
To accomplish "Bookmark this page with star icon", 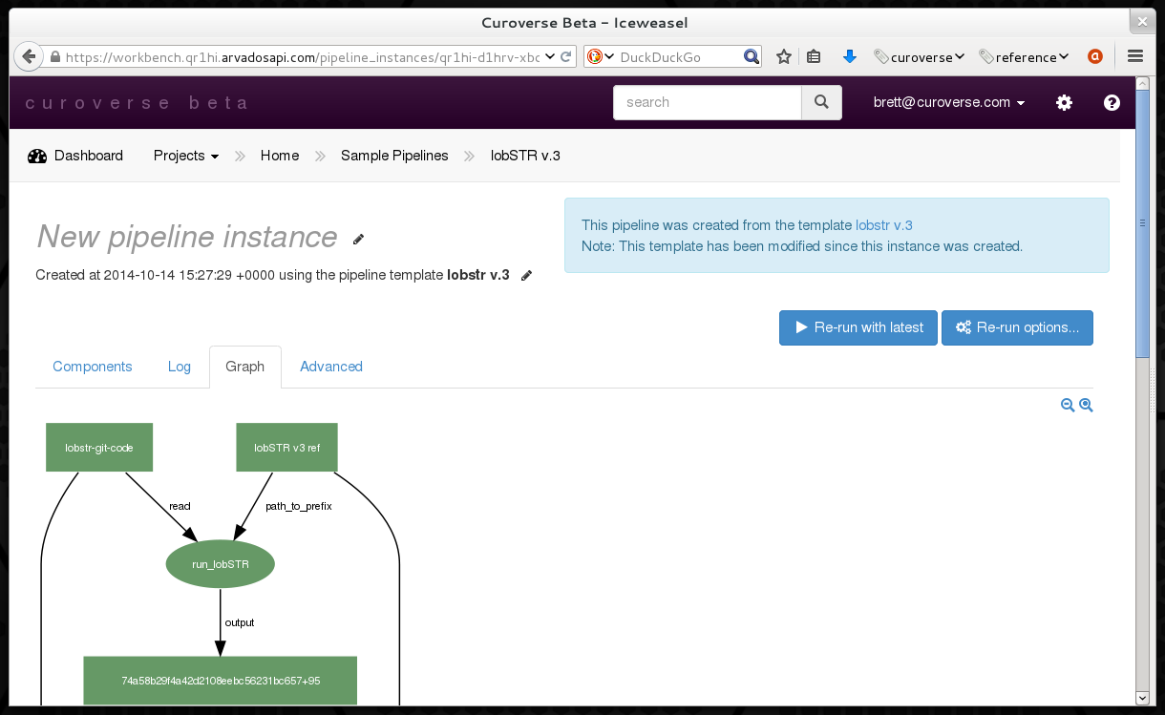I will (x=784, y=57).
